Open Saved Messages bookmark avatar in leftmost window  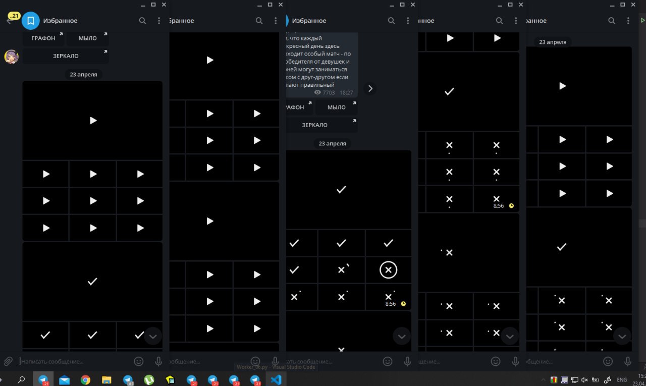pyautogui.click(x=31, y=21)
